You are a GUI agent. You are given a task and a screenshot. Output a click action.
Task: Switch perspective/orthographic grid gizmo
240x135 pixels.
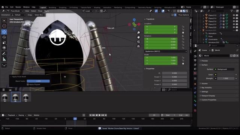click(x=138, y=46)
